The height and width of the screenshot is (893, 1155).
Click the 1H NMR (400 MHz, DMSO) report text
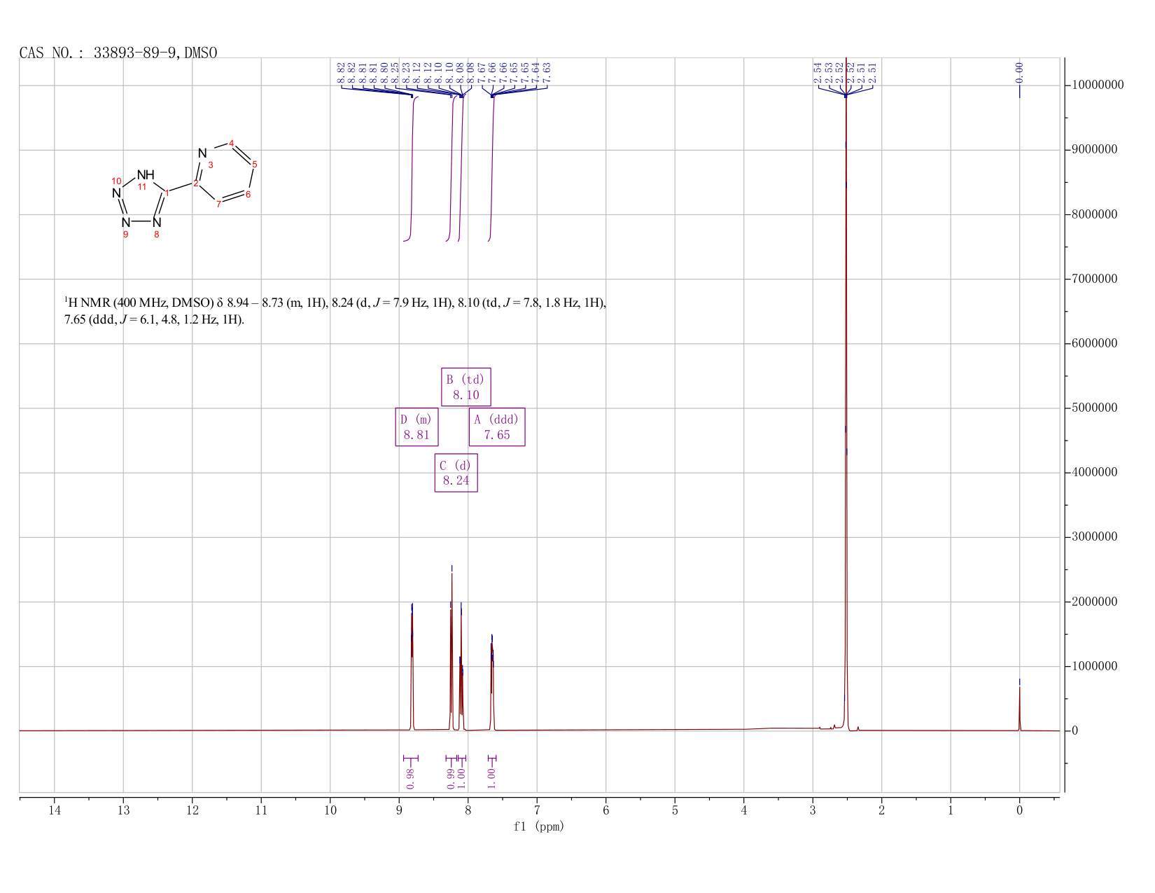click(x=335, y=311)
